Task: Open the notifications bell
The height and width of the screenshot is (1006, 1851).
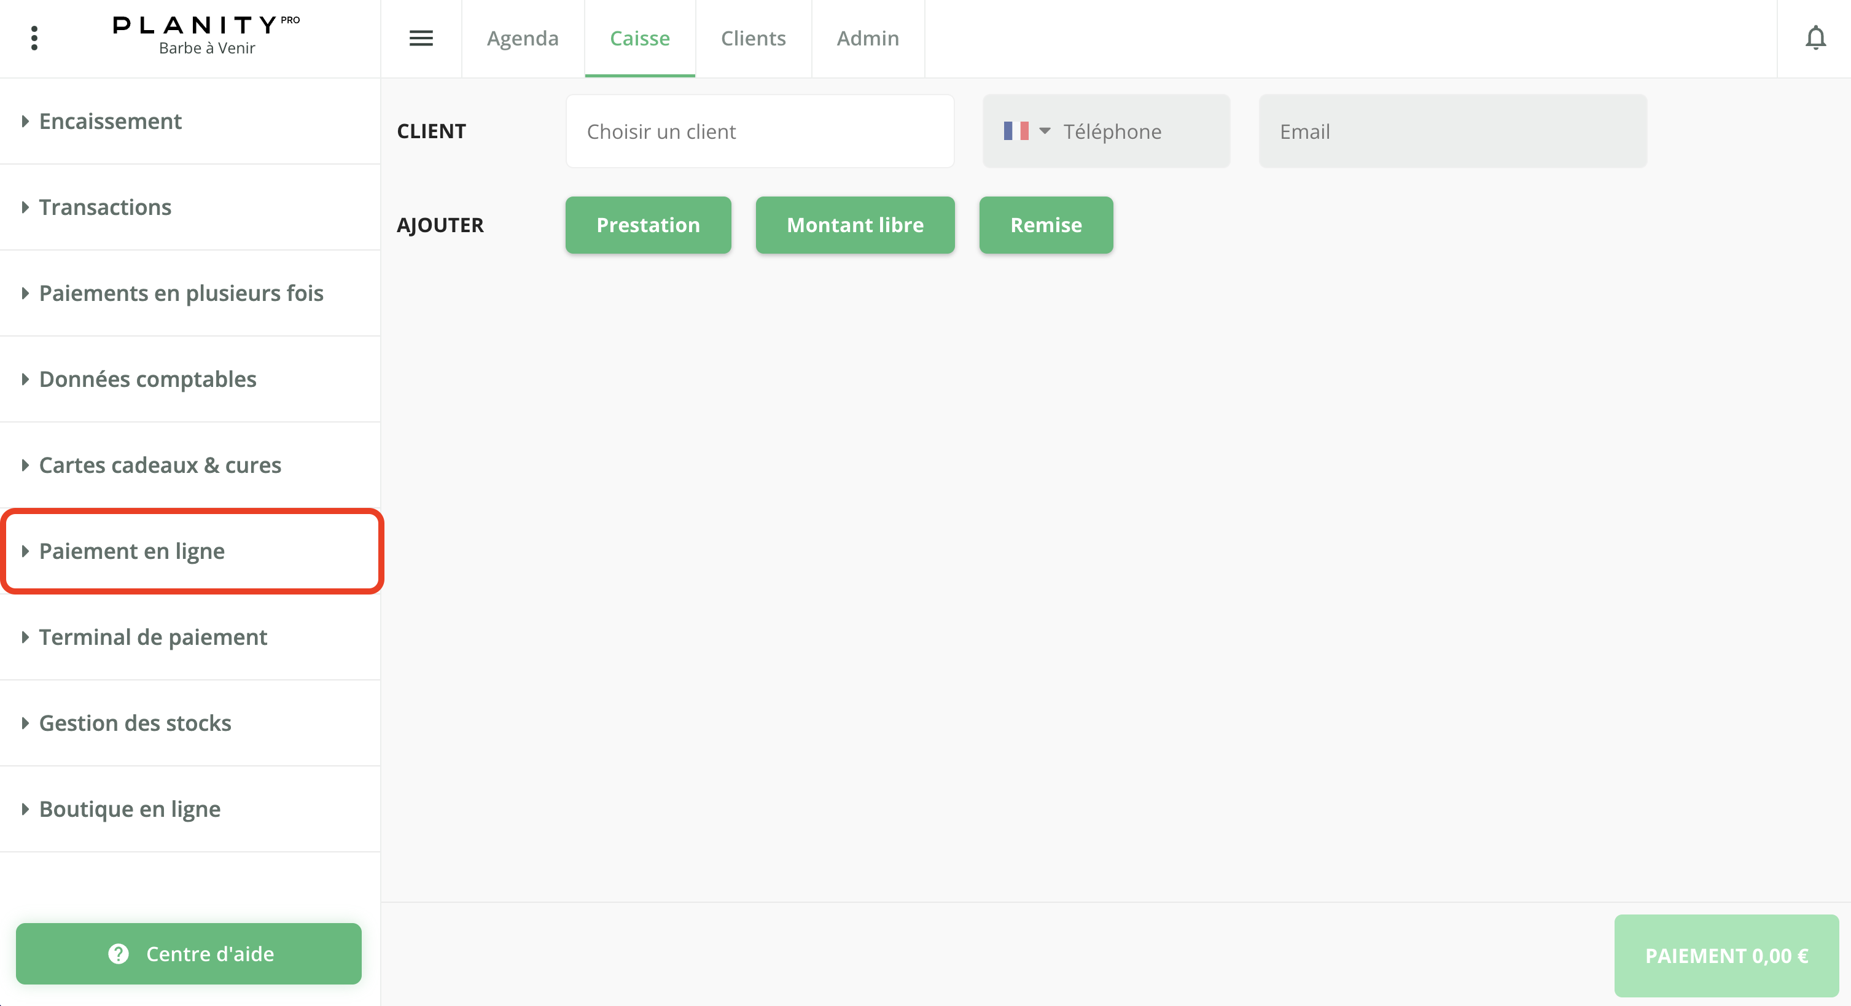Action: pos(1815,38)
